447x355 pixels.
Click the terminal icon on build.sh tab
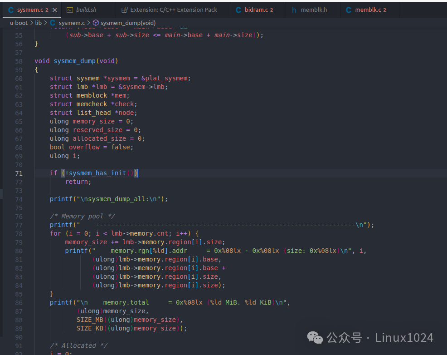pos(69,10)
